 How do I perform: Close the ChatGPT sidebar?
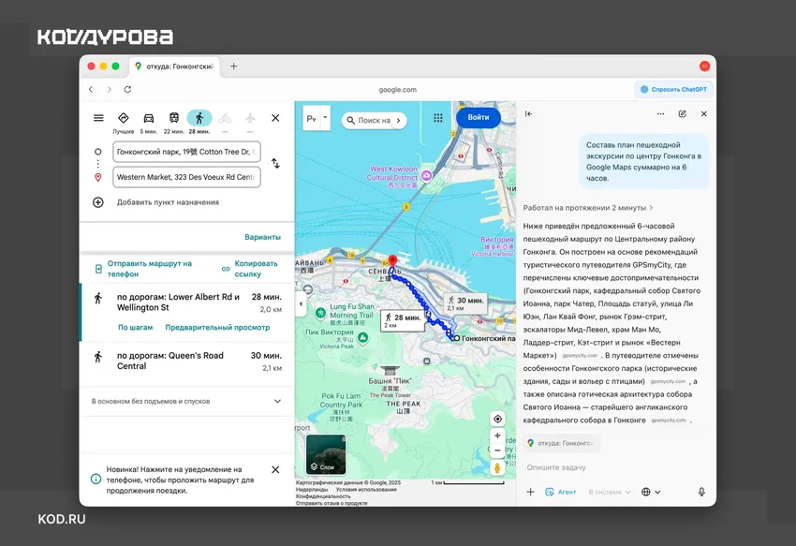click(x=703, y=113)
